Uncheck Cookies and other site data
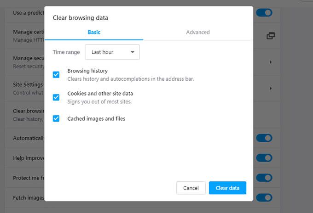This screenshot has height=213, width=313. pos(56,97)
